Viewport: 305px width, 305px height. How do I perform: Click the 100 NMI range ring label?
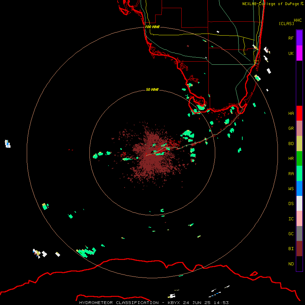pos(152,27)
